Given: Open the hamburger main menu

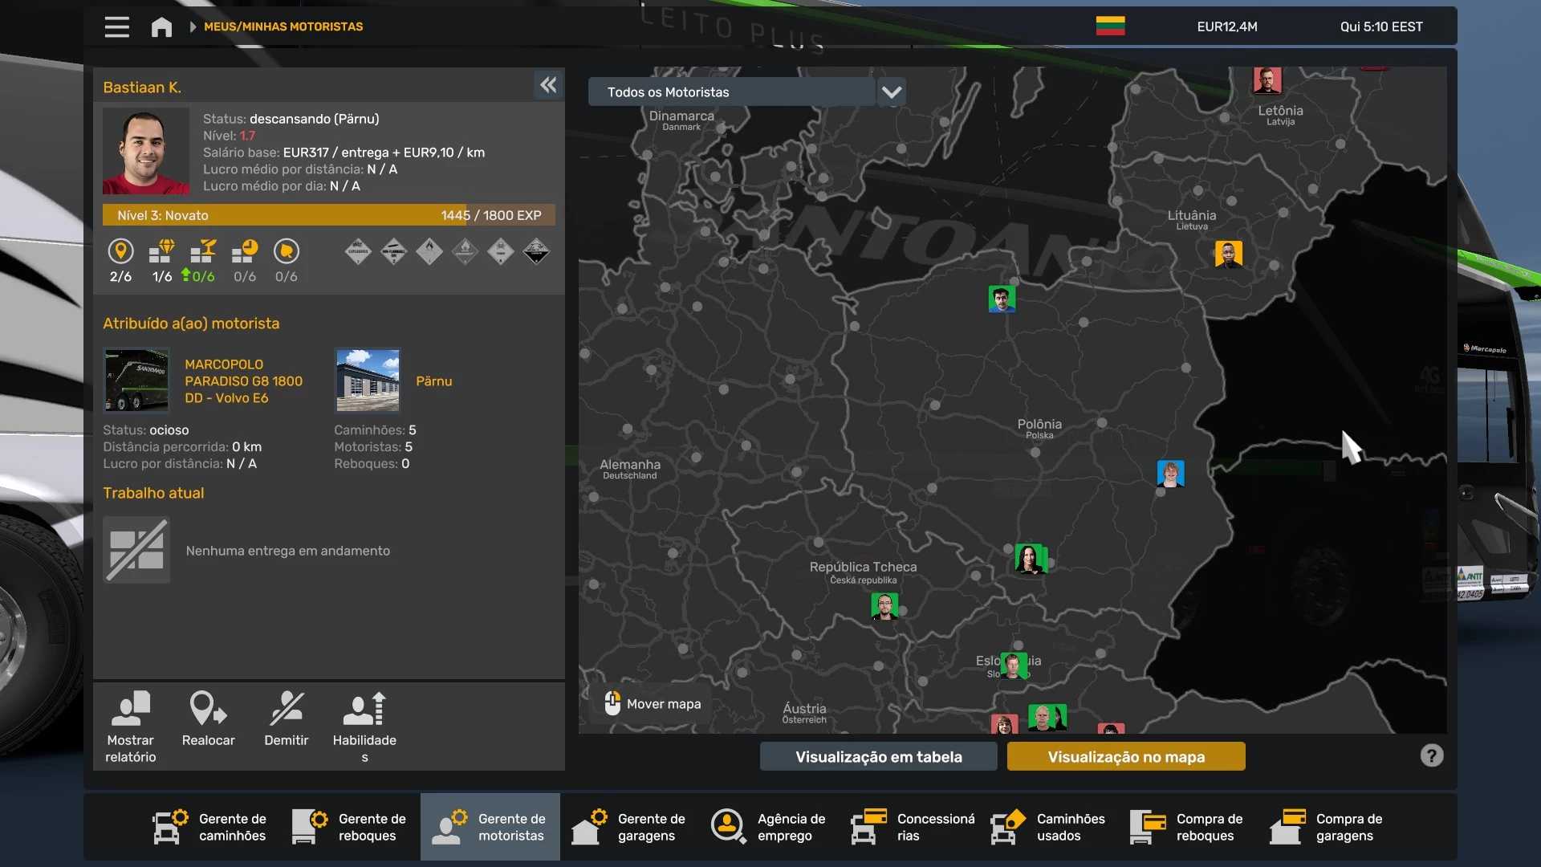Looking at the screenshot, I should coord(116,27).
